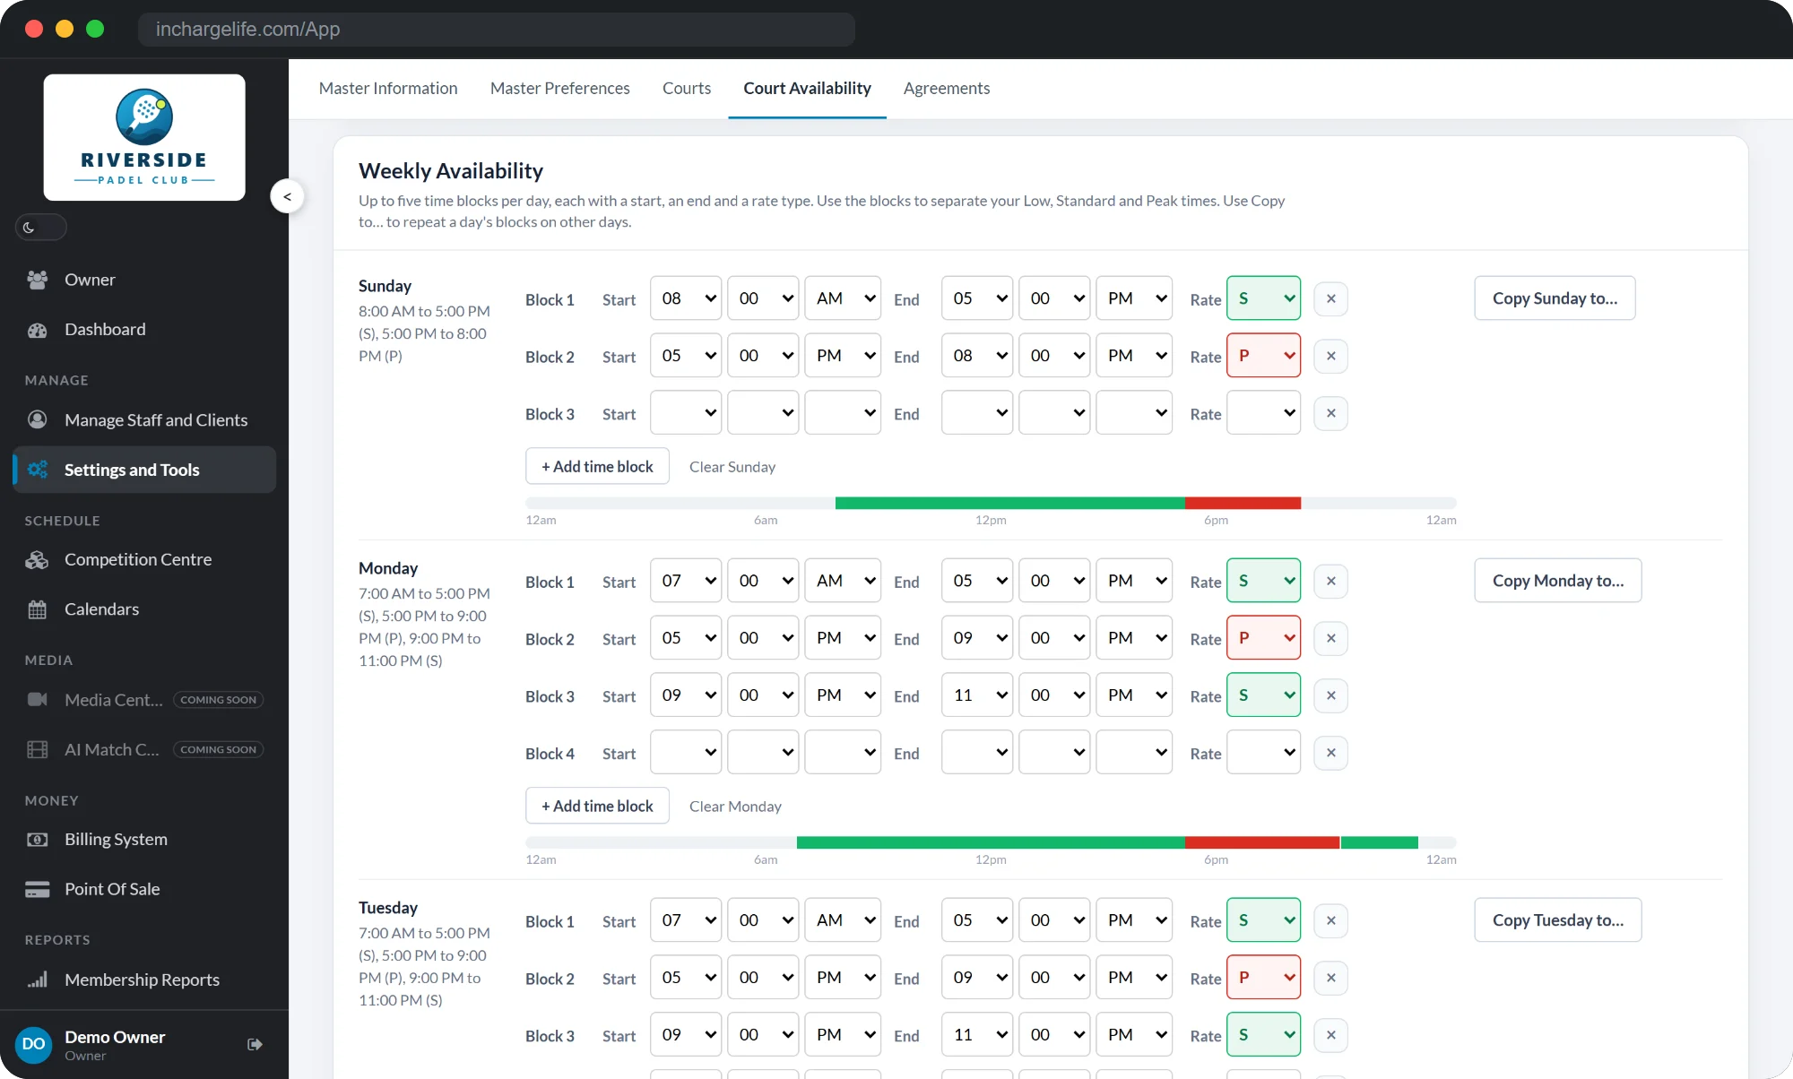Remove Monday Block 4 with its X
Screen dimensions: 1793x1079
[1330, 753]
